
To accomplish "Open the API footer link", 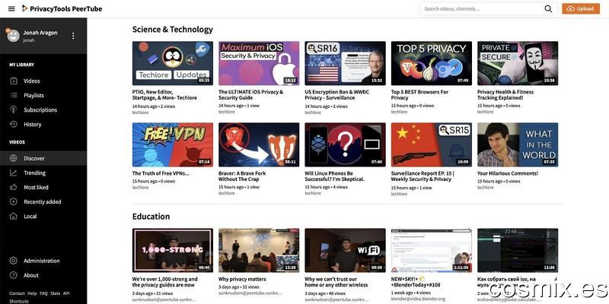I will click(x=66, y=293).
